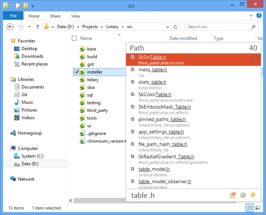The image size is (266, 215).
Task: Open Help via the question mark icon
Action: point(259,15)
